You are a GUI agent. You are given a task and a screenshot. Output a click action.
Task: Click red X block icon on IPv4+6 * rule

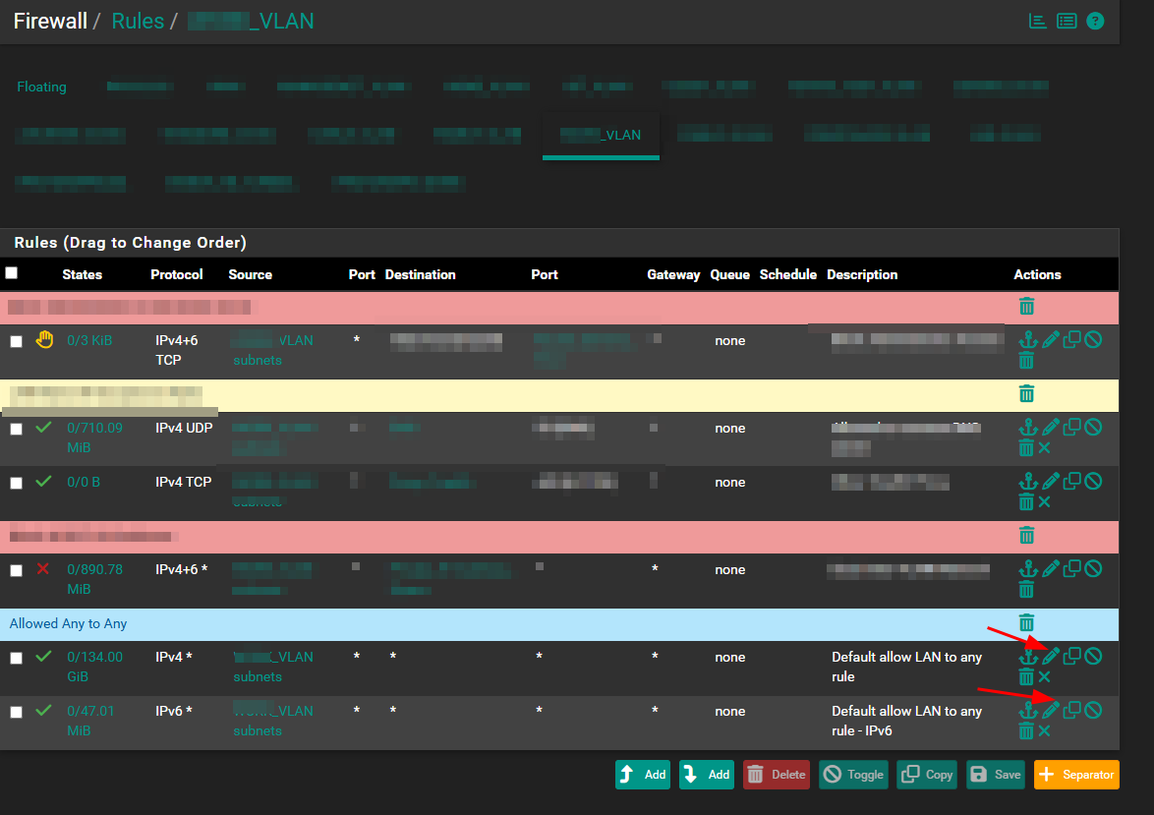click(43, 568)
